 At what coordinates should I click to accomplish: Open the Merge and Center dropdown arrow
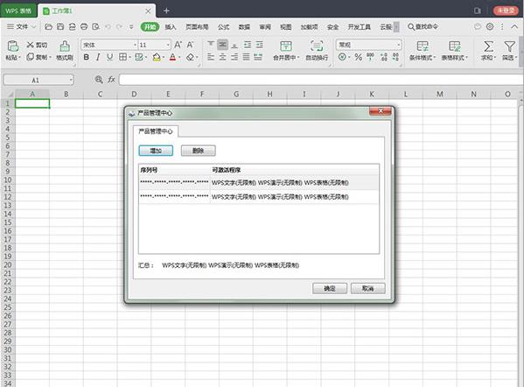tap(298, 58)
